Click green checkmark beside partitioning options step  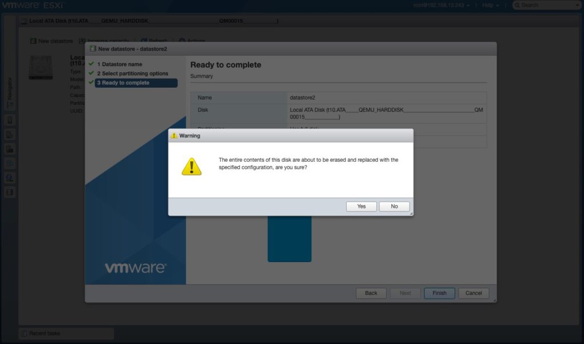91,73
